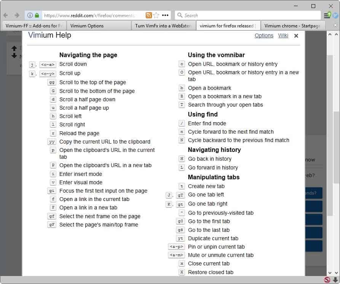The image size is (340, 284).
Task: Switch to the Vimium Options tab
Action: (x=99, y=26)
